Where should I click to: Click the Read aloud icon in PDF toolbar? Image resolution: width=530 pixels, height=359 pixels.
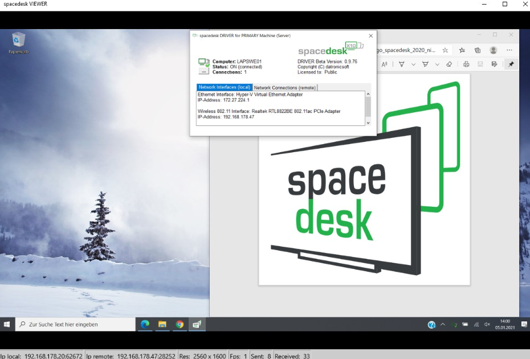384,64
